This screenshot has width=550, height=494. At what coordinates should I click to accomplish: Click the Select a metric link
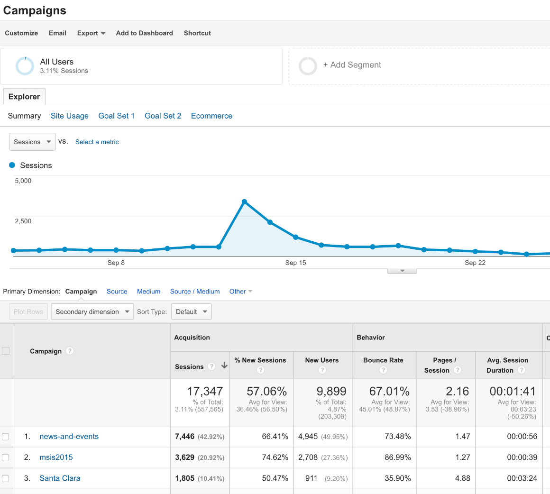coord(97,142)
